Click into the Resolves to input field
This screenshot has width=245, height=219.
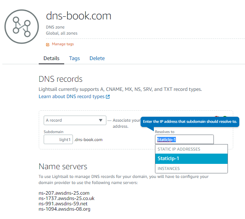tap(184, 140)
